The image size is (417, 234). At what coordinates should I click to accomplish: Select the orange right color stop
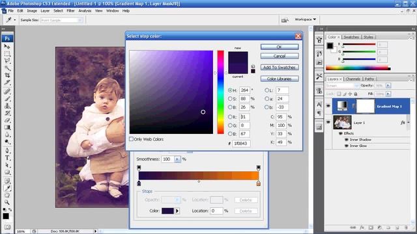[258, 183]
